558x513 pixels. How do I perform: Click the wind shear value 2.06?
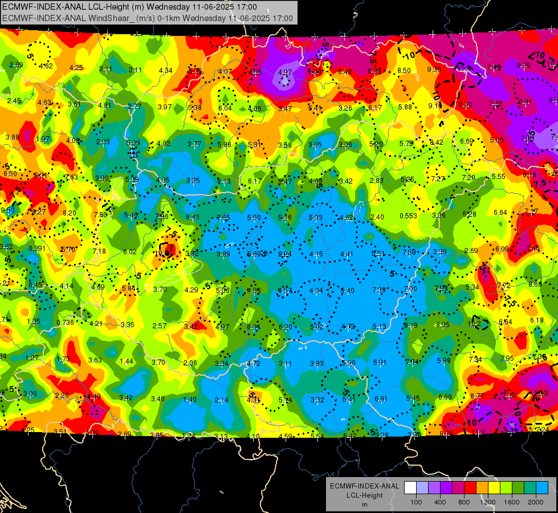190,363
